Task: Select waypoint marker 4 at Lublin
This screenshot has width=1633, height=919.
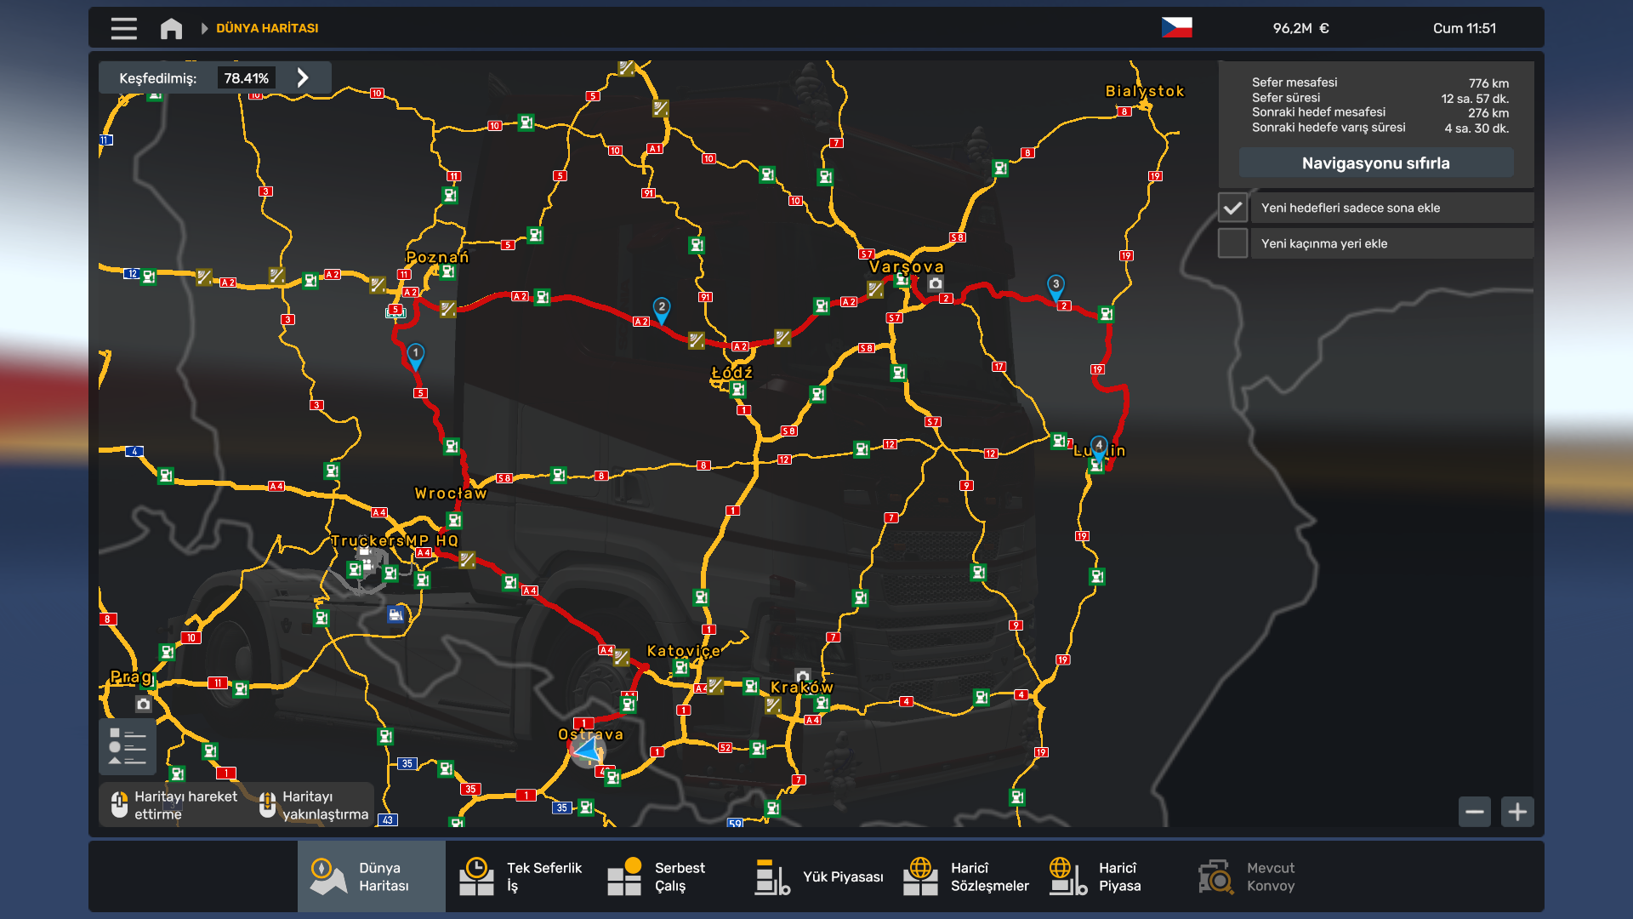Action: coord(1099,448)
